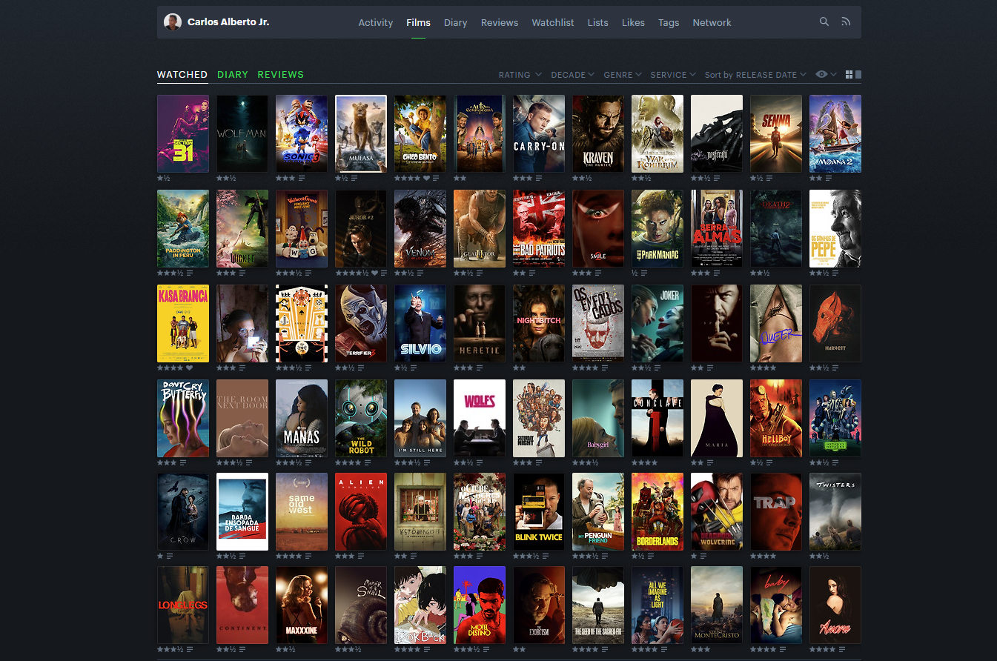Open the search icon in header

824,22
